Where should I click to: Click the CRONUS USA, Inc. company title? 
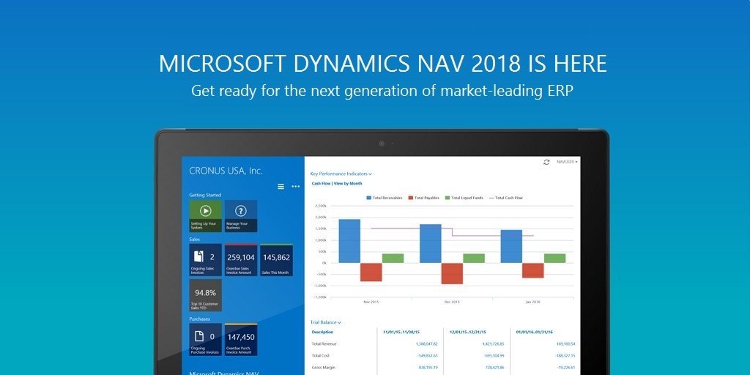226,171
